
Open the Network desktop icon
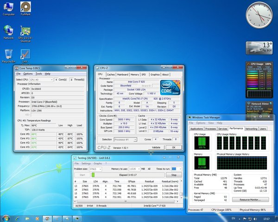8,32
